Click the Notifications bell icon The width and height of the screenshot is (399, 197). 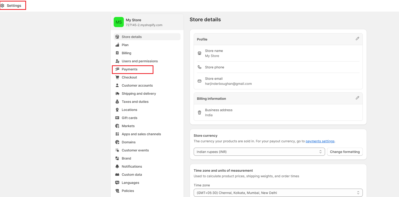click(x=117, y=166)
